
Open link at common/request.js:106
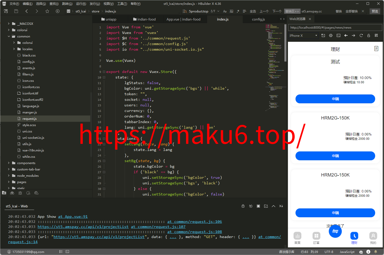point(195,222)
